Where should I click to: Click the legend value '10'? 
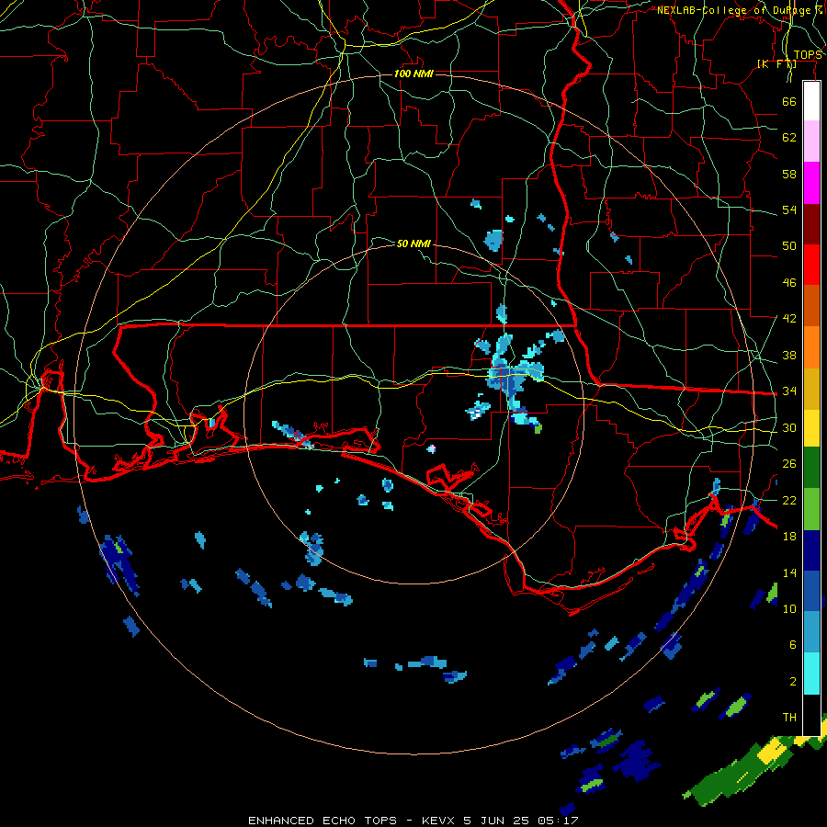789,608
